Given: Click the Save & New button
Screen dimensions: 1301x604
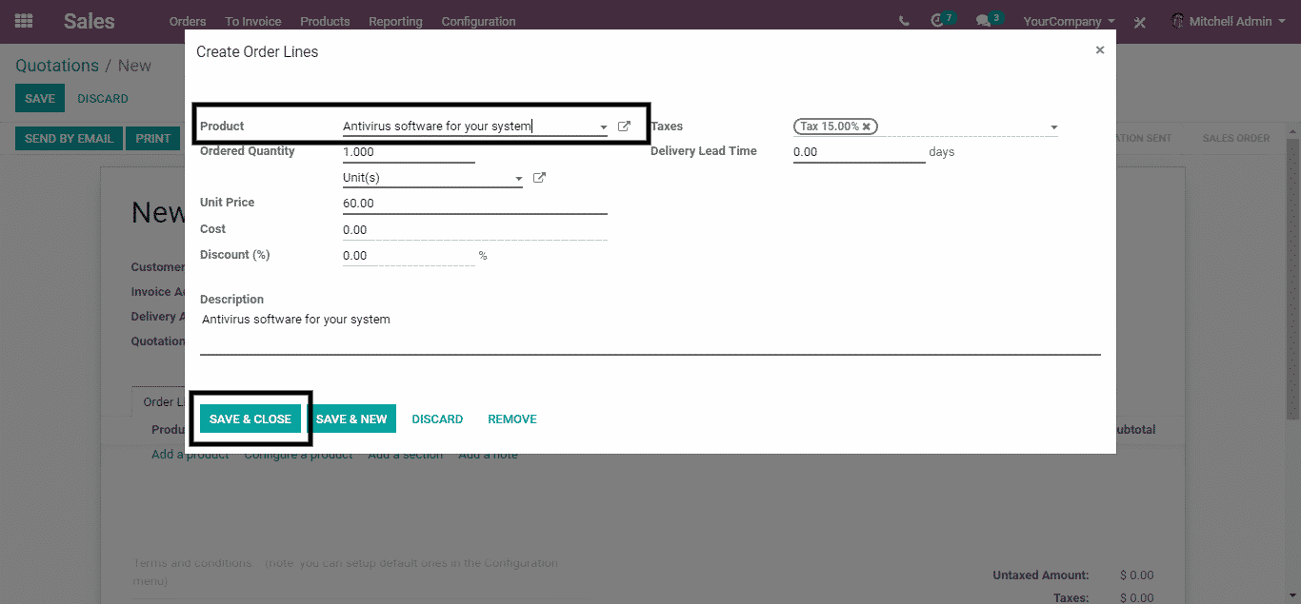Looking at the screenshot, I should tap(351, 419).
